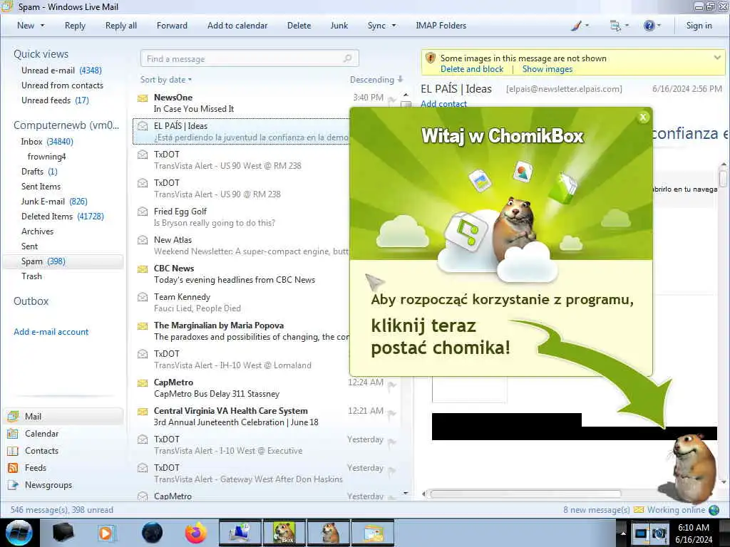Flag the CapMetro Bus Delay message
The height and width of the screenshot is (547, 730).
tap(392, 385)
